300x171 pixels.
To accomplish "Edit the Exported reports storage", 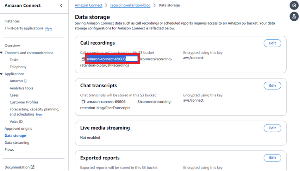I will coord(272,158).
